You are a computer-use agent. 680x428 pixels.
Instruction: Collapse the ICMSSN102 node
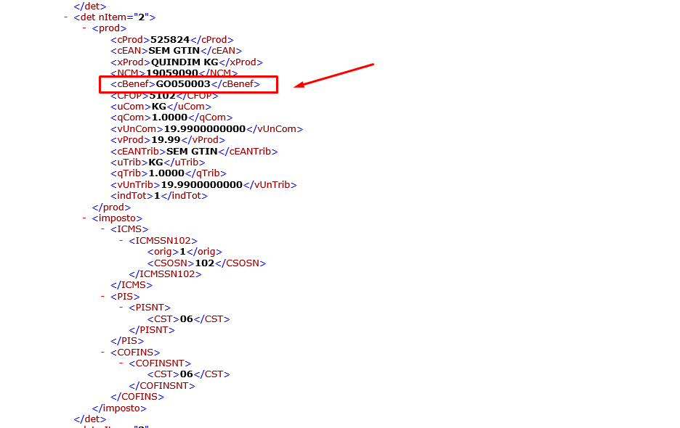click(x=122, y=241)
